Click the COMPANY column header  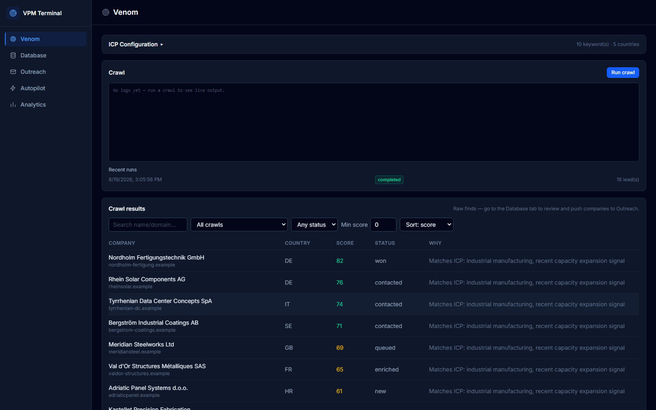pyautogui.click(x=122, y=243)
